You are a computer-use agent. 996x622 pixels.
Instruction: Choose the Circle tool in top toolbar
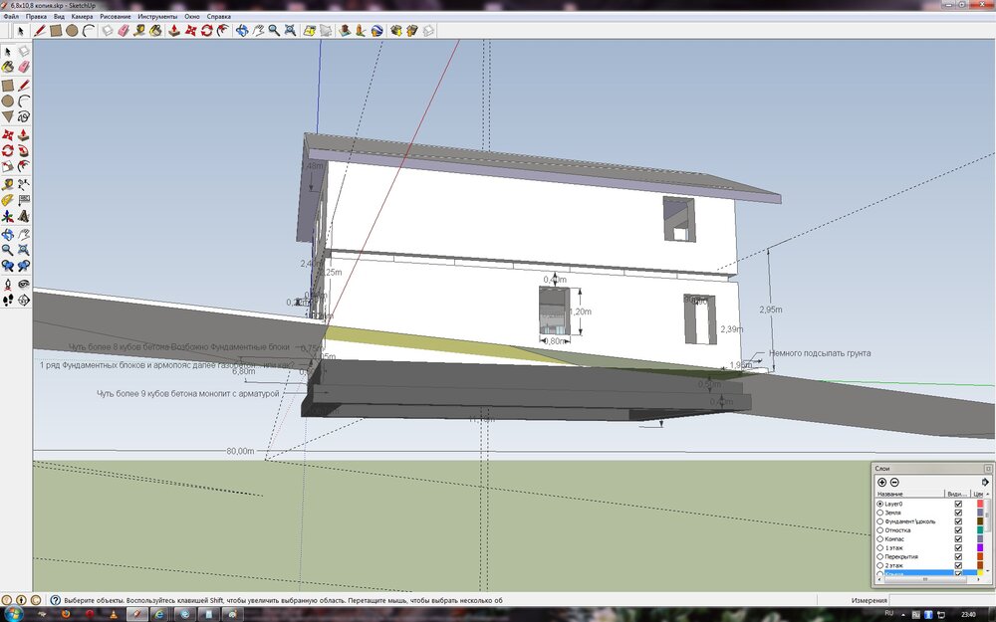73,31
